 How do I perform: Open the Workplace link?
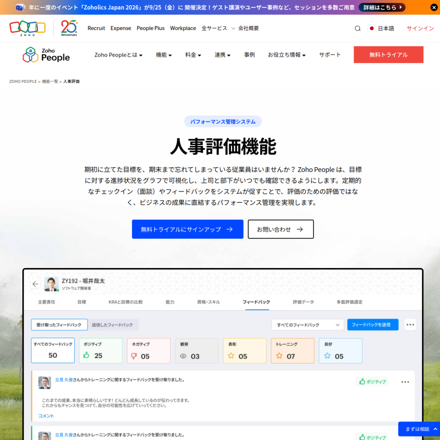[x=183, y=28]
